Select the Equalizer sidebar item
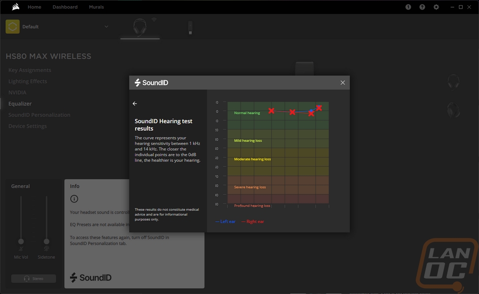The width and height of the screenshot is (479, 294). (x=20, y=104)
